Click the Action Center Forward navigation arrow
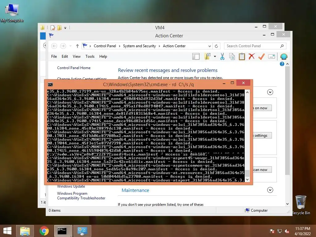Viewport: 316px width, 237px height. pyautogui.click(x=63, y=46)
